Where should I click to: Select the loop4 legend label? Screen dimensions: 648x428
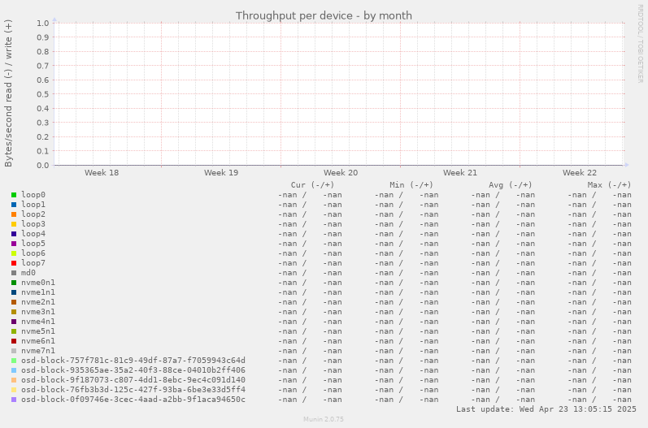33,234
